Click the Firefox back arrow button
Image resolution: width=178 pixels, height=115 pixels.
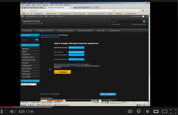point(22,10)
